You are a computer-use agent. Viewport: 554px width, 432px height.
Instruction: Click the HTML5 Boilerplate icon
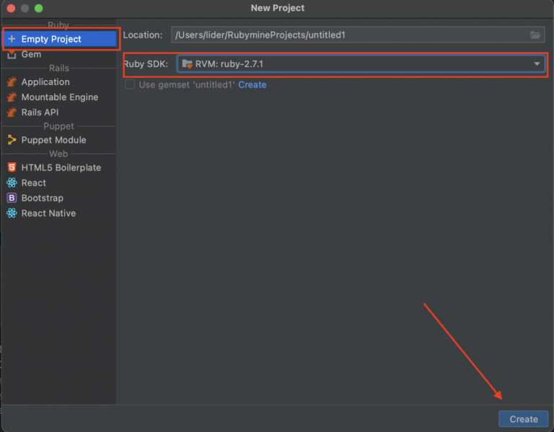click(x=12, y=167)
